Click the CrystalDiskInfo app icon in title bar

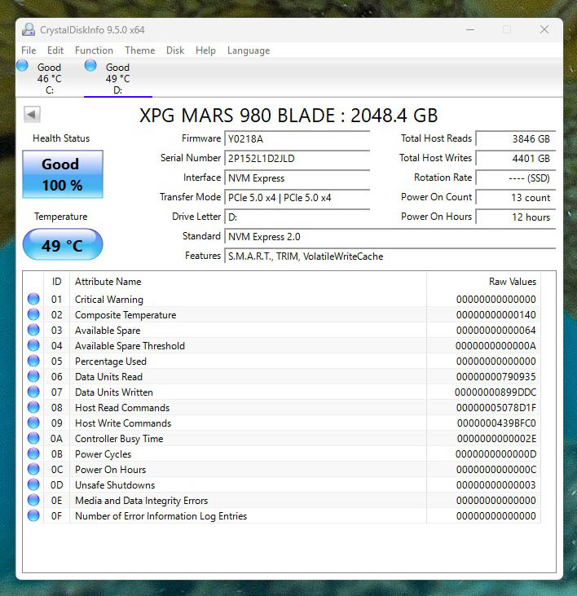pyautogui.click(x=29, y=29)
